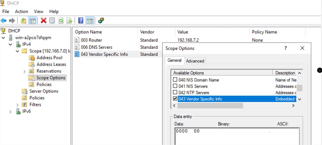Click the blue Back arrow toolbar icon
This screenshot has height=145, width=322.
[x=4, y=21]
